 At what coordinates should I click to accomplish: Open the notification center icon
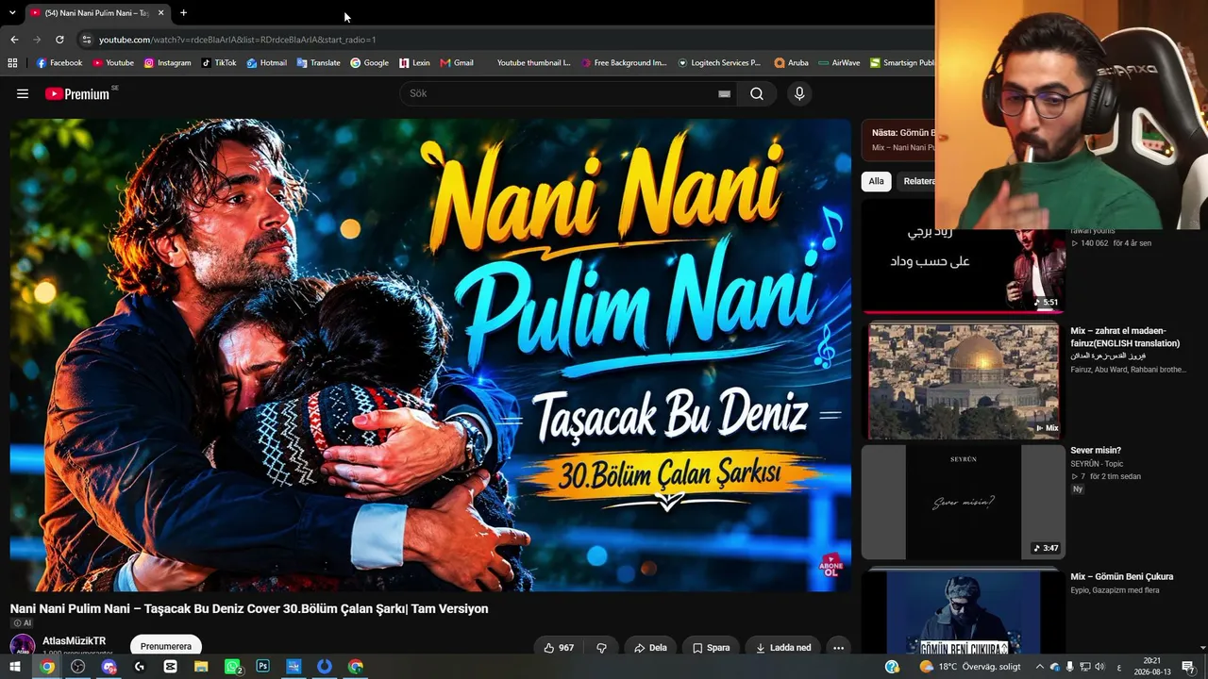click(1188, 667)
